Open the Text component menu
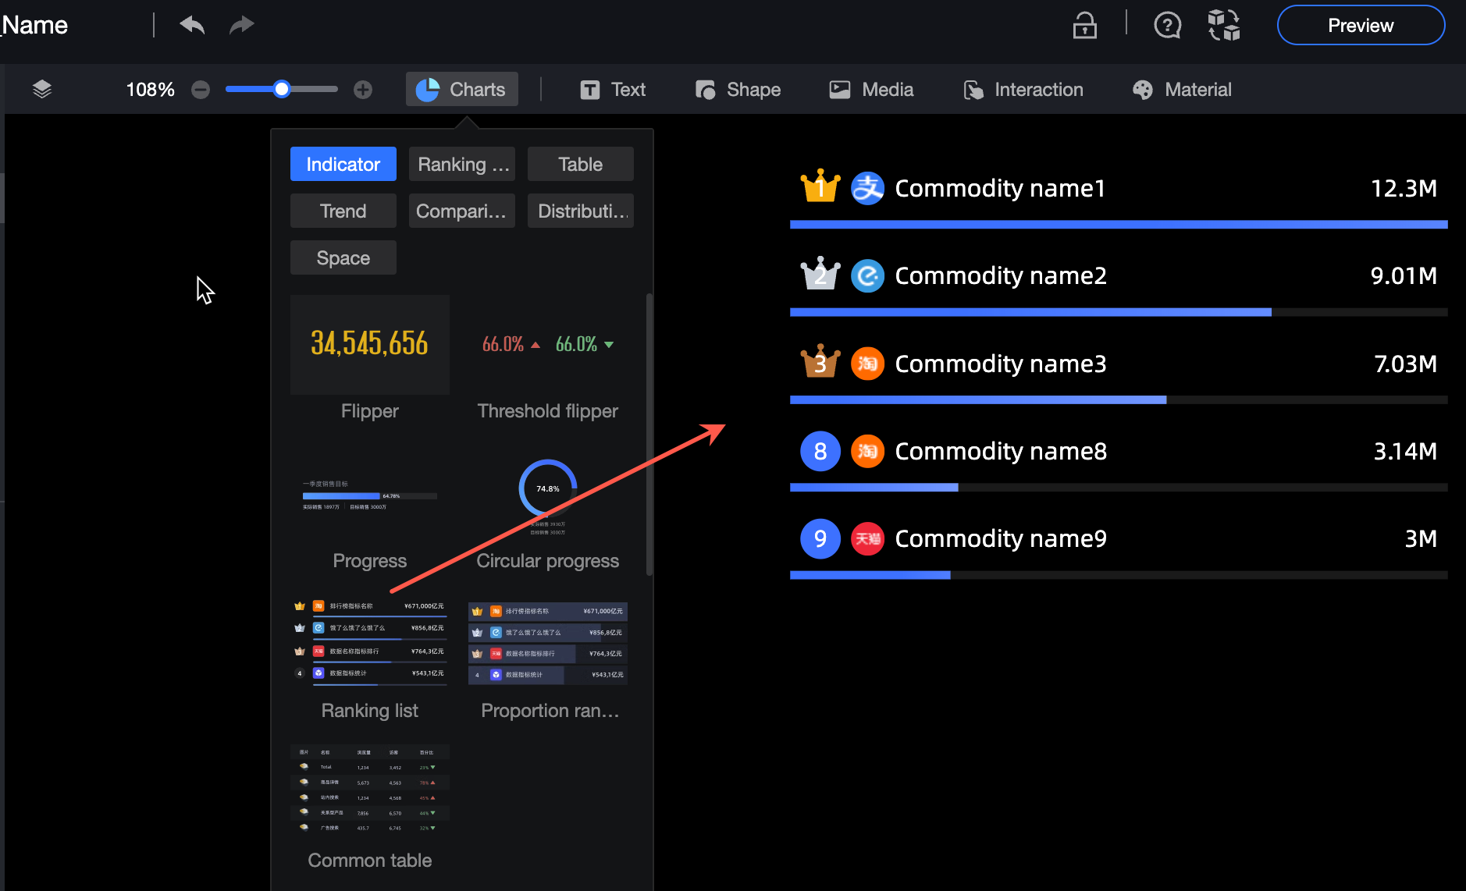 click(x=614, y=90)
